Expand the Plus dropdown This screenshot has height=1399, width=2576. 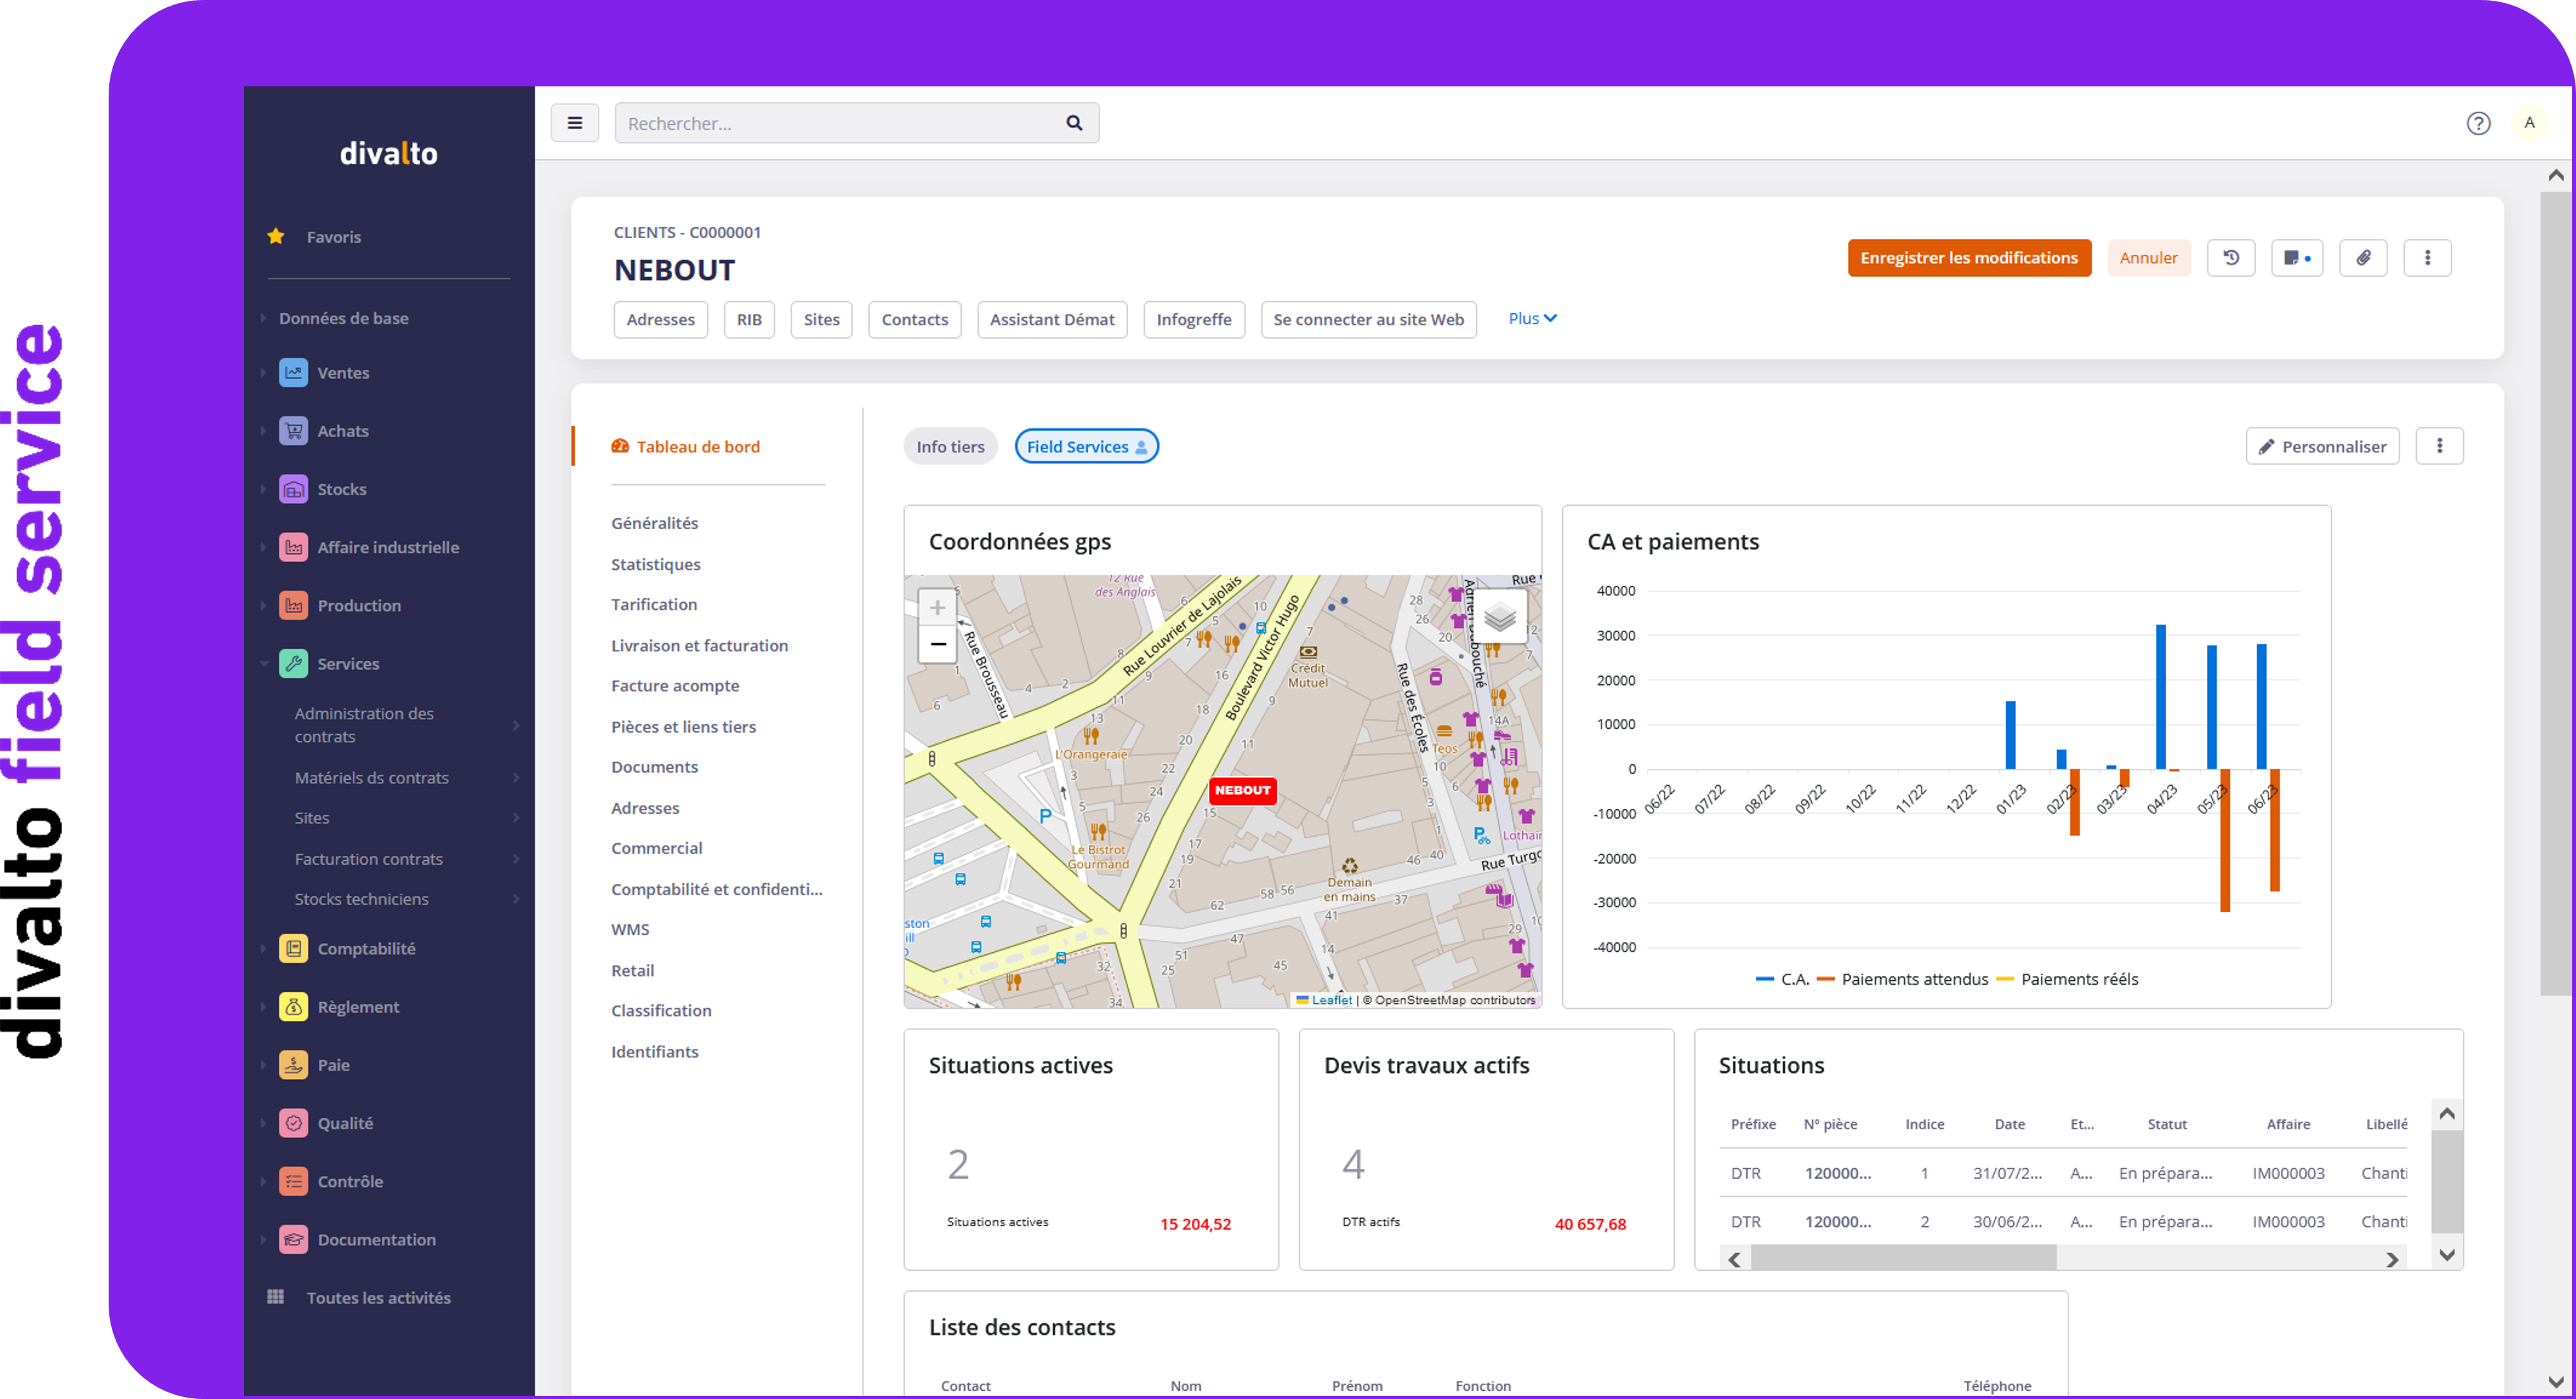[1531, 318]
